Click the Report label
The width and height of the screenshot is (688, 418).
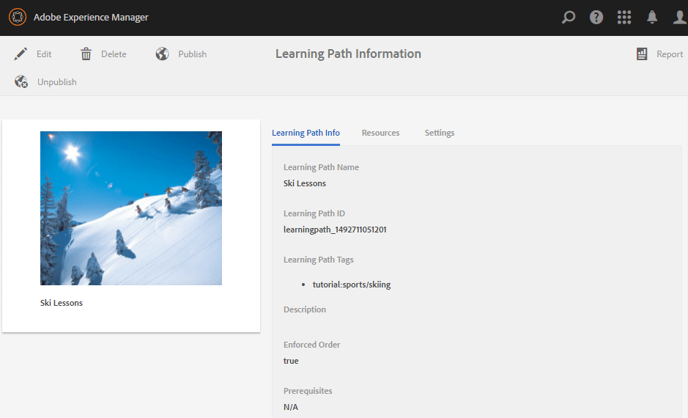tap(670, 54)
